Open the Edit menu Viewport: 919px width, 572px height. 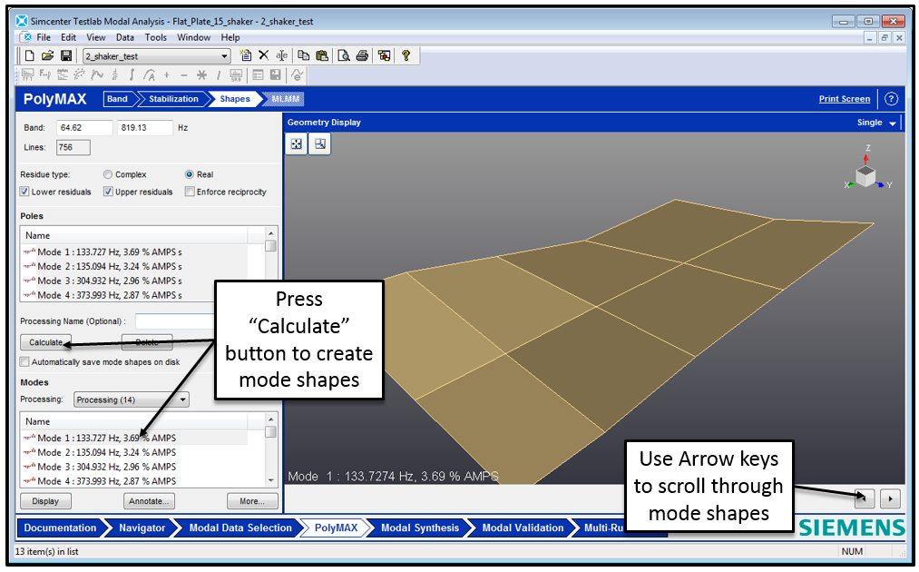69,37
